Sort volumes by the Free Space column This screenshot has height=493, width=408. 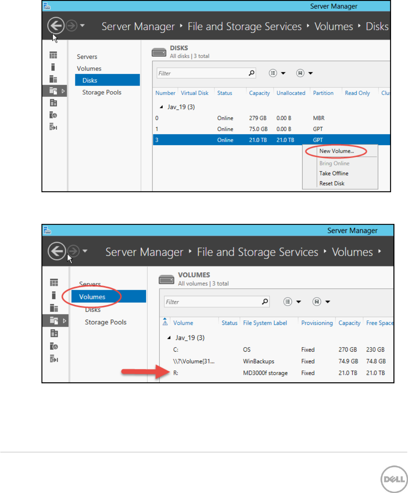380,323
